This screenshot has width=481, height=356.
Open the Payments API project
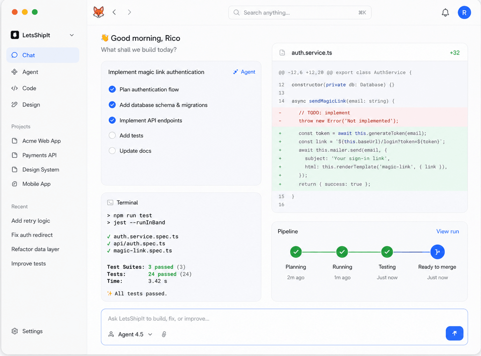click(34, 155)
